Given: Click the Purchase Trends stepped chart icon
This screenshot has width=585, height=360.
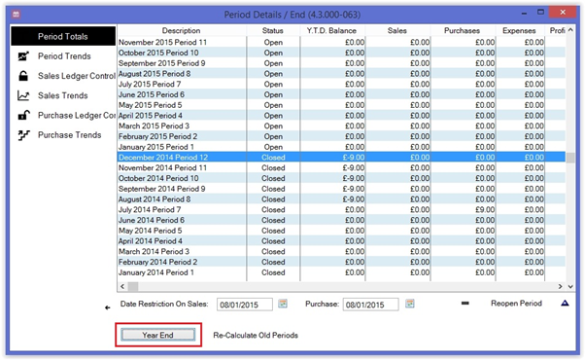Looking at the screenshot, I should click(x=23, y=135).
